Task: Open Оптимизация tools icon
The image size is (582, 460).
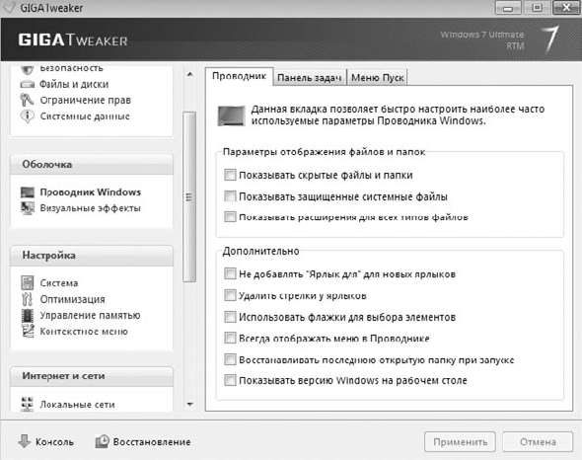Action: [x=27, y=299]
